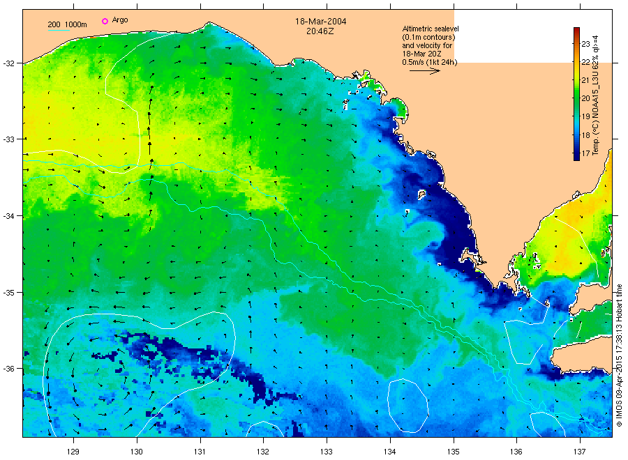Click the '133' longitude axis label

327,452
